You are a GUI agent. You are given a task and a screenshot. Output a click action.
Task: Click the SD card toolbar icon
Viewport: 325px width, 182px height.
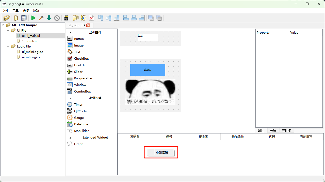(66, 18)
